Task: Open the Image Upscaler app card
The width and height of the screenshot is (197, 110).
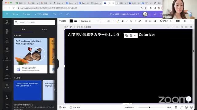Action: tap(30, 56)
